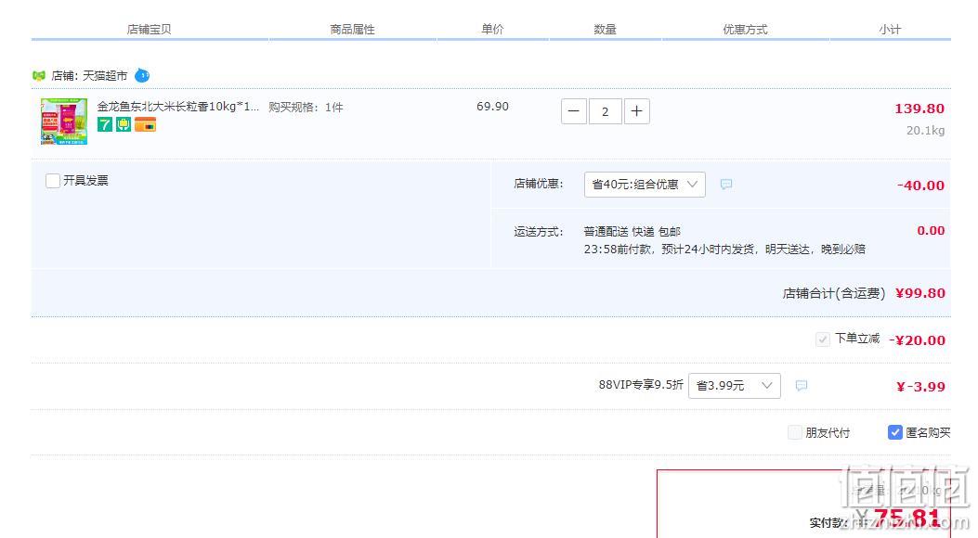
Task: Click the 购买规格：1件 specification text
Action: point(306,107)
